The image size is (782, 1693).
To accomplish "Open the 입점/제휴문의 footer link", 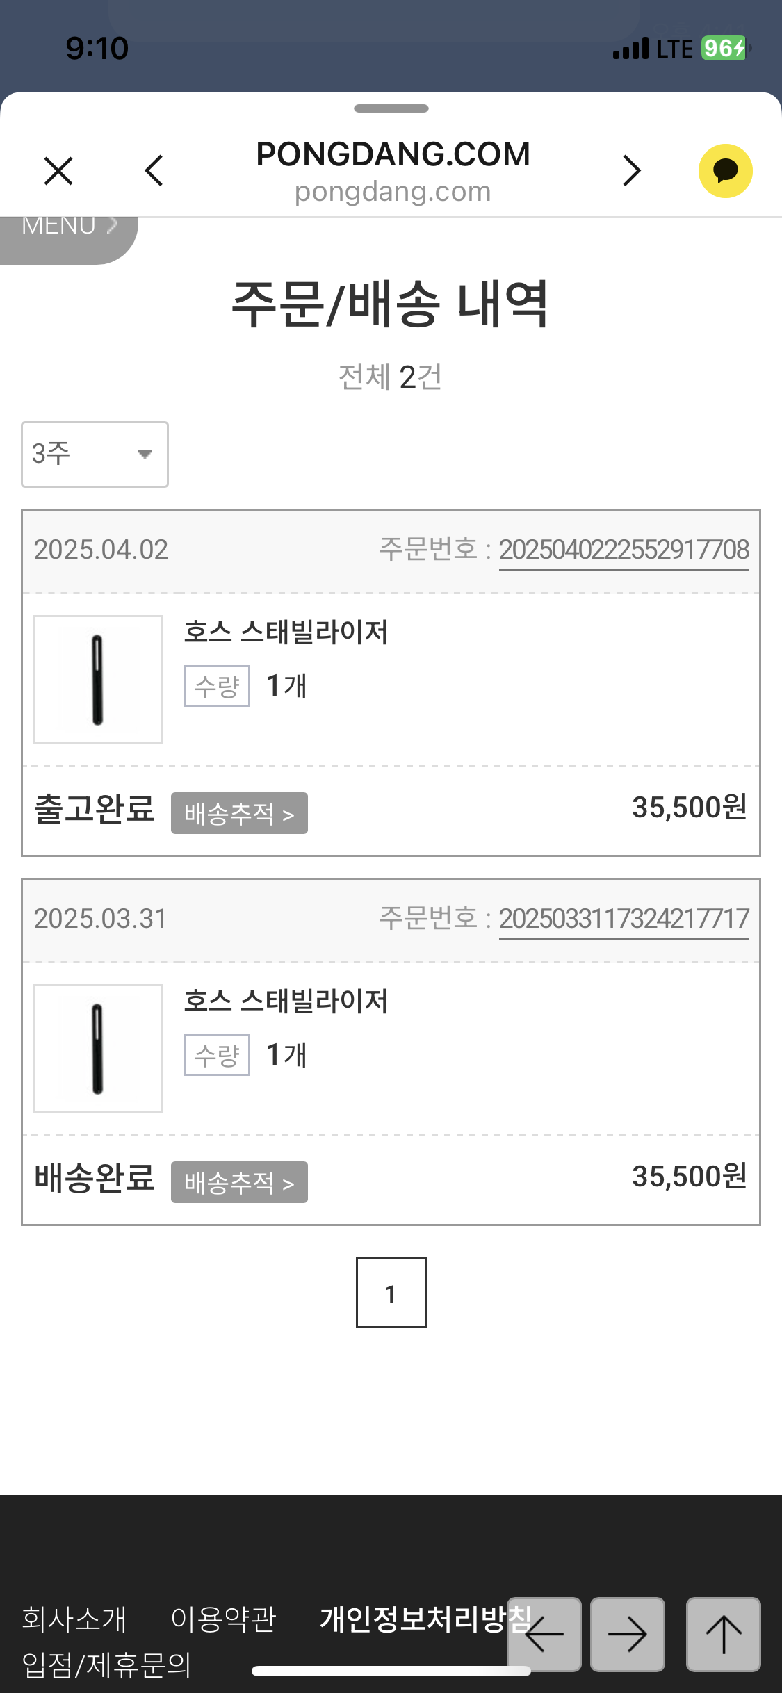I will pyautogui.click(x=106, y=1665).
